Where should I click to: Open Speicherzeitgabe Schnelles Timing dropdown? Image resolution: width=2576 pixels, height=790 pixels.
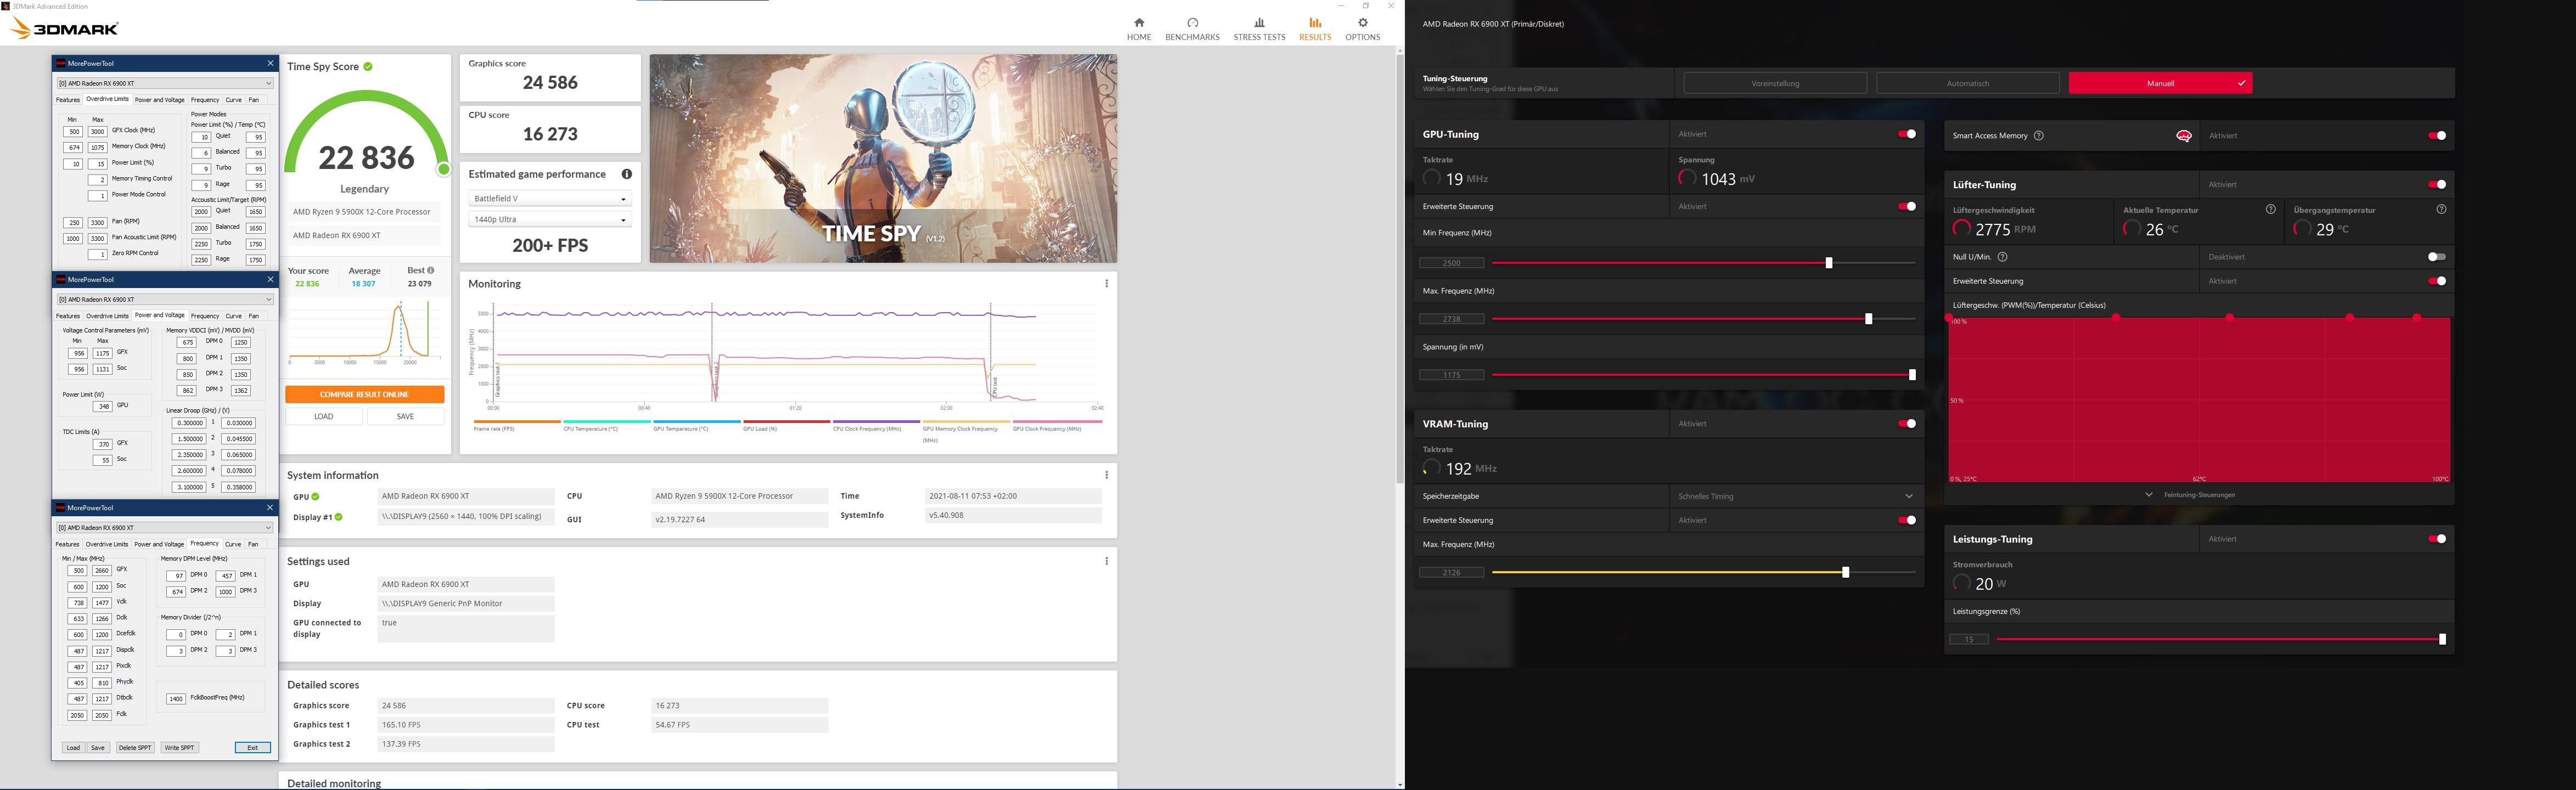point(1796,496)
